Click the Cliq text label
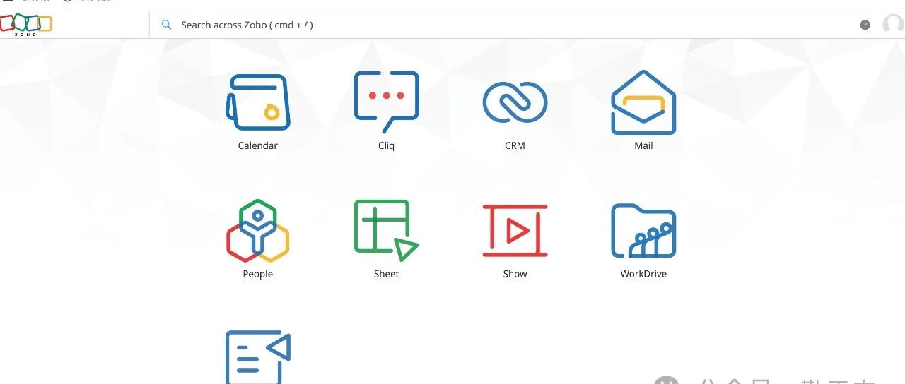Image resolution: width=905 pixels, height=384 pixels. [386, 145]
